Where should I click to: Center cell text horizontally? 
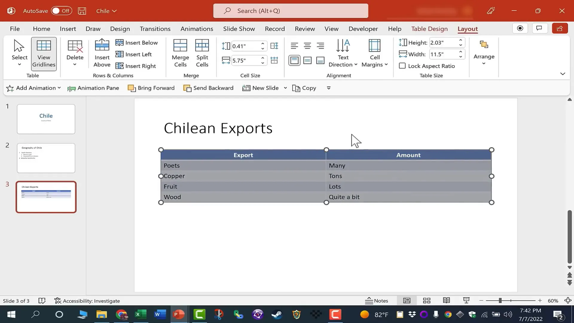click(307, 46)
